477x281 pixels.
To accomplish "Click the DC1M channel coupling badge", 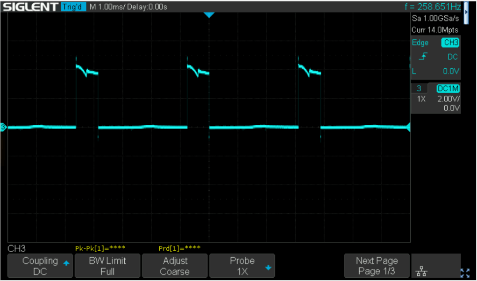I will point(447,88).
